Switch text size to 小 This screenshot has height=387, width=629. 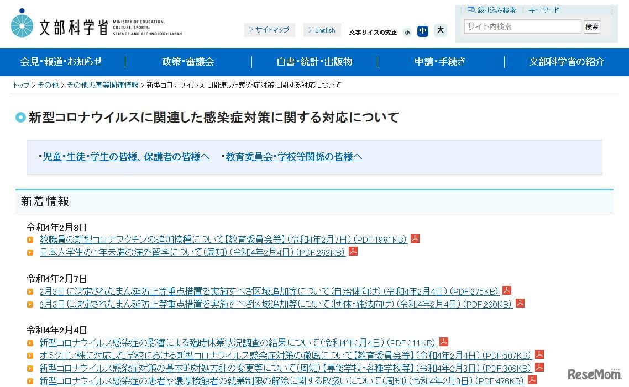(407, 31)
